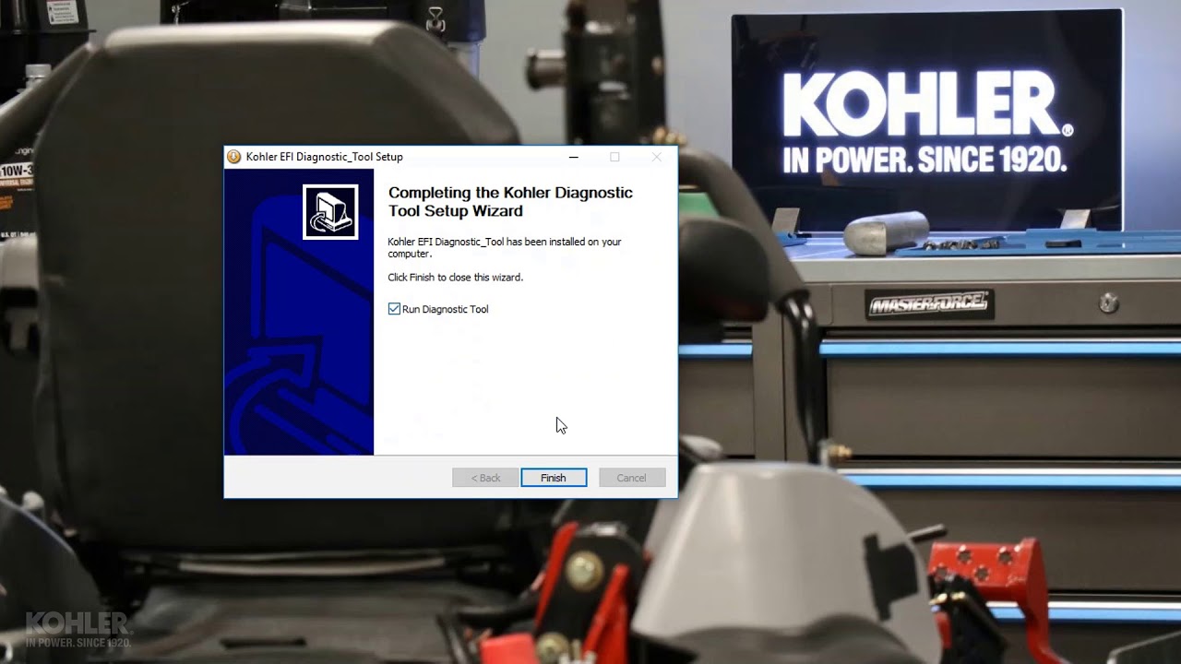Viewport: 1181px width, 664px height.
Task: Click the 'Kohler EFI Diagnostic_Tool Setup' title bar text
Action: [x=324, y=157]
